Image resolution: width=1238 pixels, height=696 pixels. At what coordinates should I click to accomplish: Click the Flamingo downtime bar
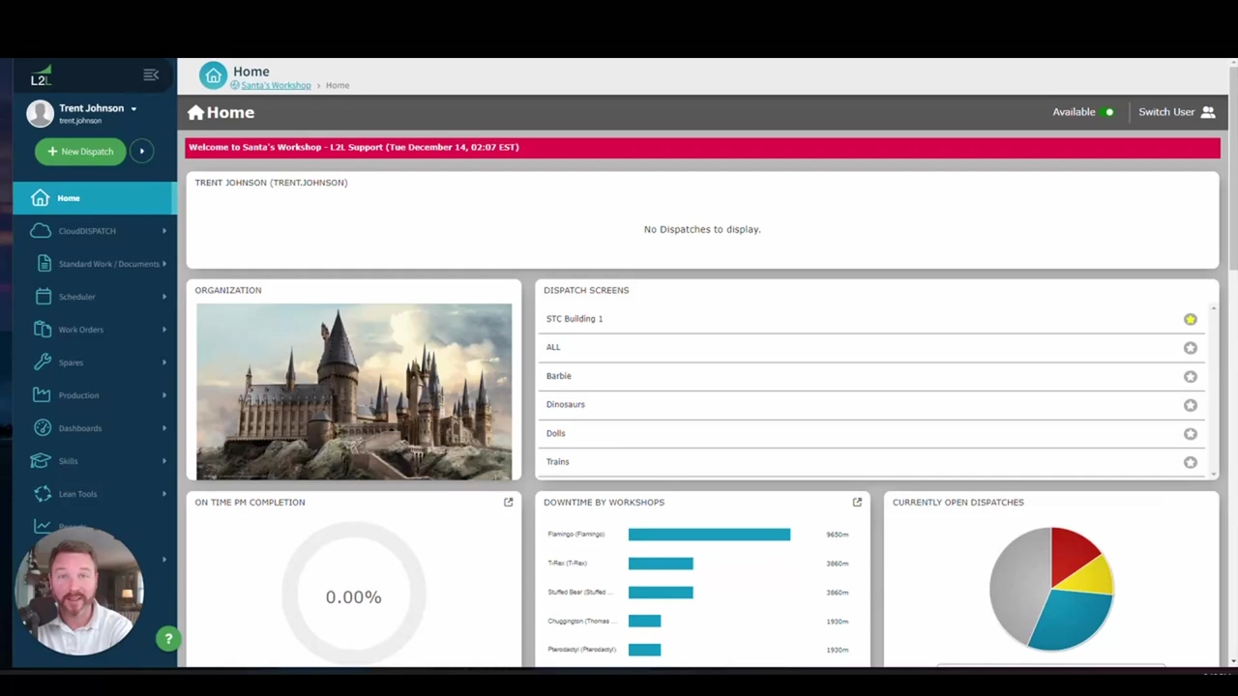pos(709,535)
